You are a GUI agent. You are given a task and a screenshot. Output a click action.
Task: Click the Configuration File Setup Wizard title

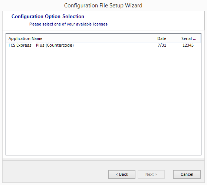(x=103, y=6)
